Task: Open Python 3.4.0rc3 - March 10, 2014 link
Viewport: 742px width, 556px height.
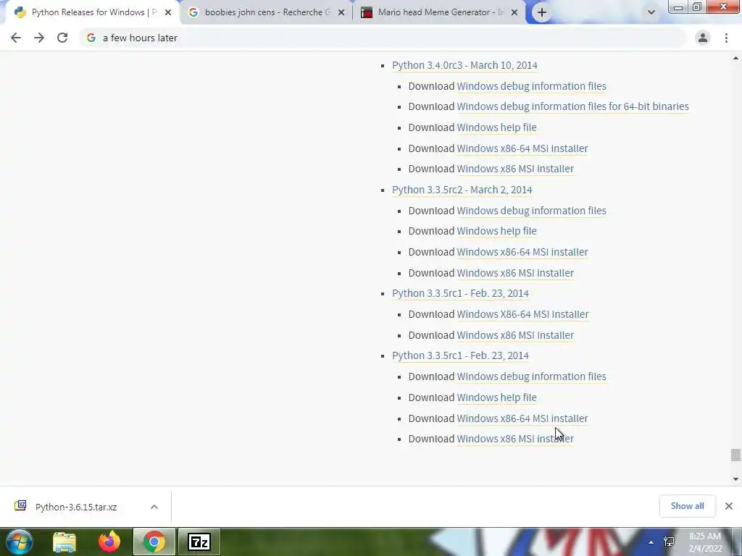Action: 464,65
